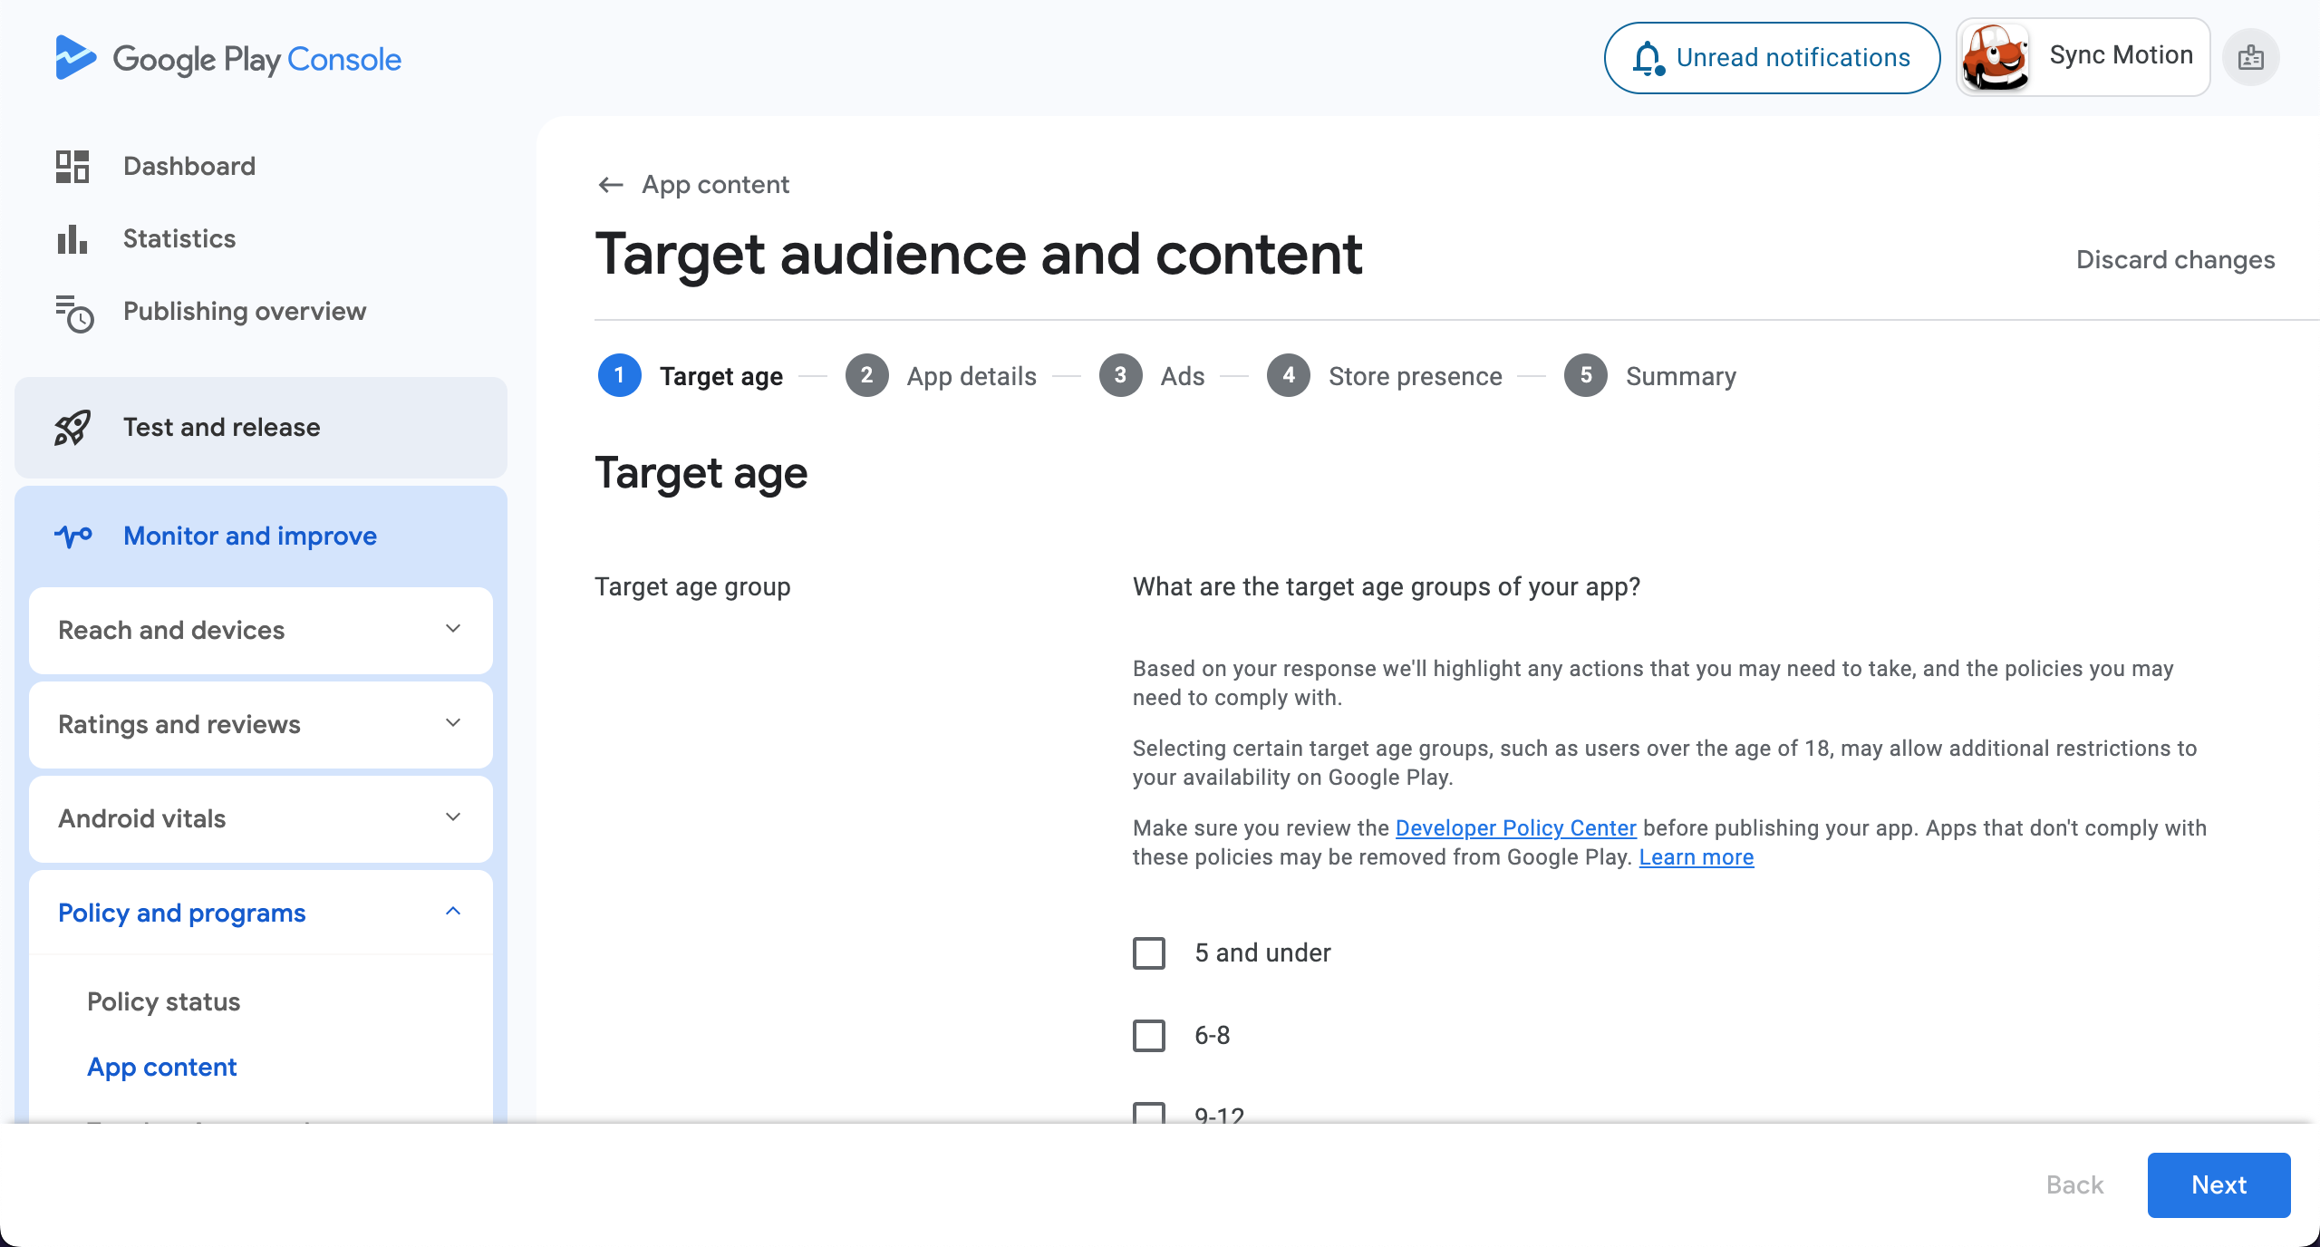Open the Developer Policy Center link

[1515, 828]
